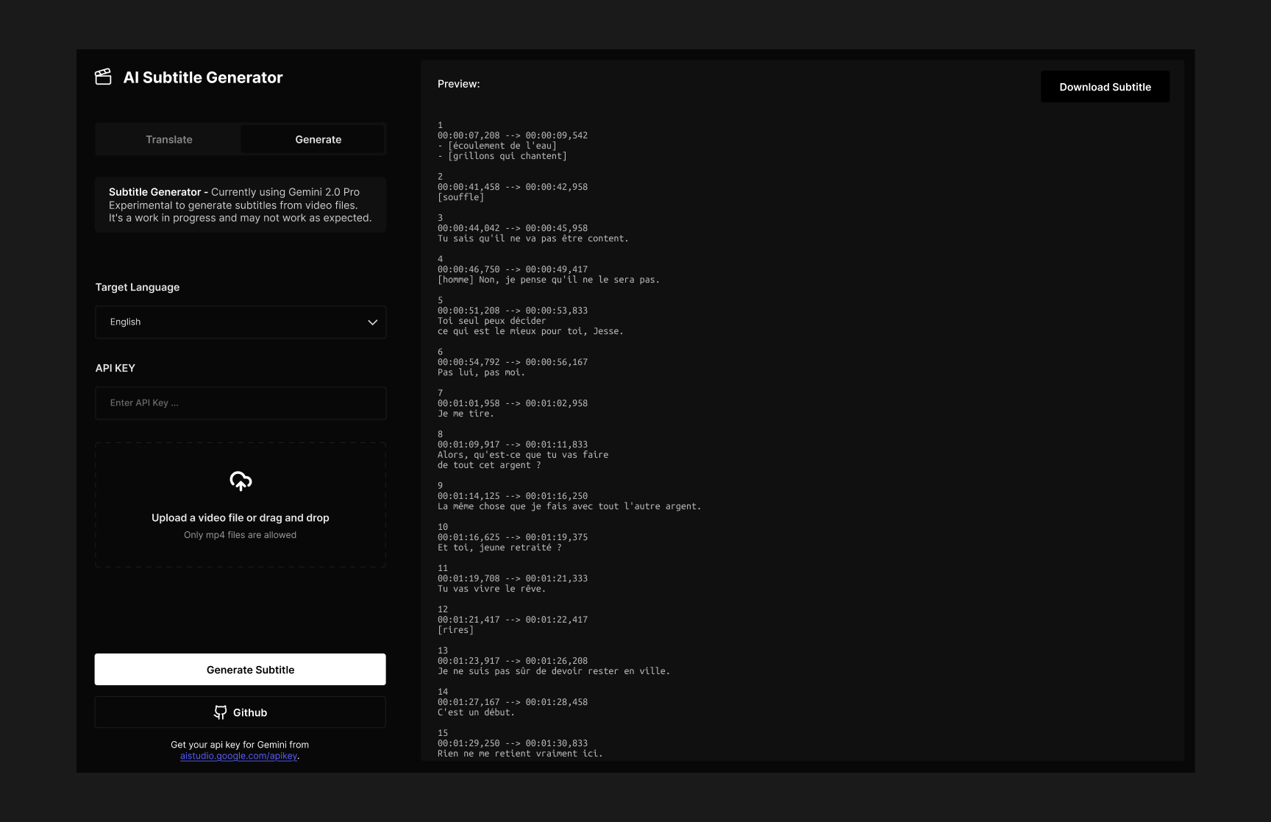Click the Download Subtitle button

pyautogui.click(x=1105, y=86)
